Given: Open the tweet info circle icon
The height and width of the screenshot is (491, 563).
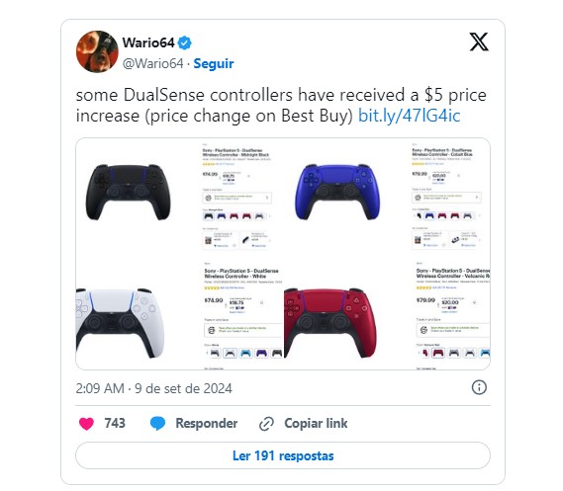Looking at the screenshot, I should 479,387.
